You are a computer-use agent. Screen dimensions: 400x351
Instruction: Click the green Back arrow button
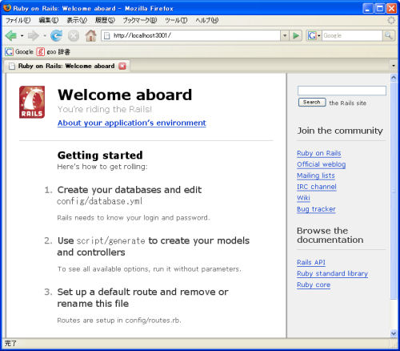11,35
